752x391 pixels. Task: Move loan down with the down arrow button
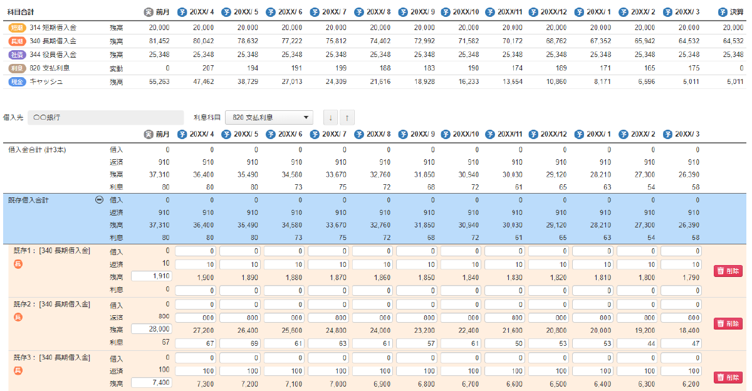[330, 117]
